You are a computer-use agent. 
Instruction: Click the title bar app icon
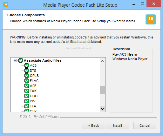[6, 5]
